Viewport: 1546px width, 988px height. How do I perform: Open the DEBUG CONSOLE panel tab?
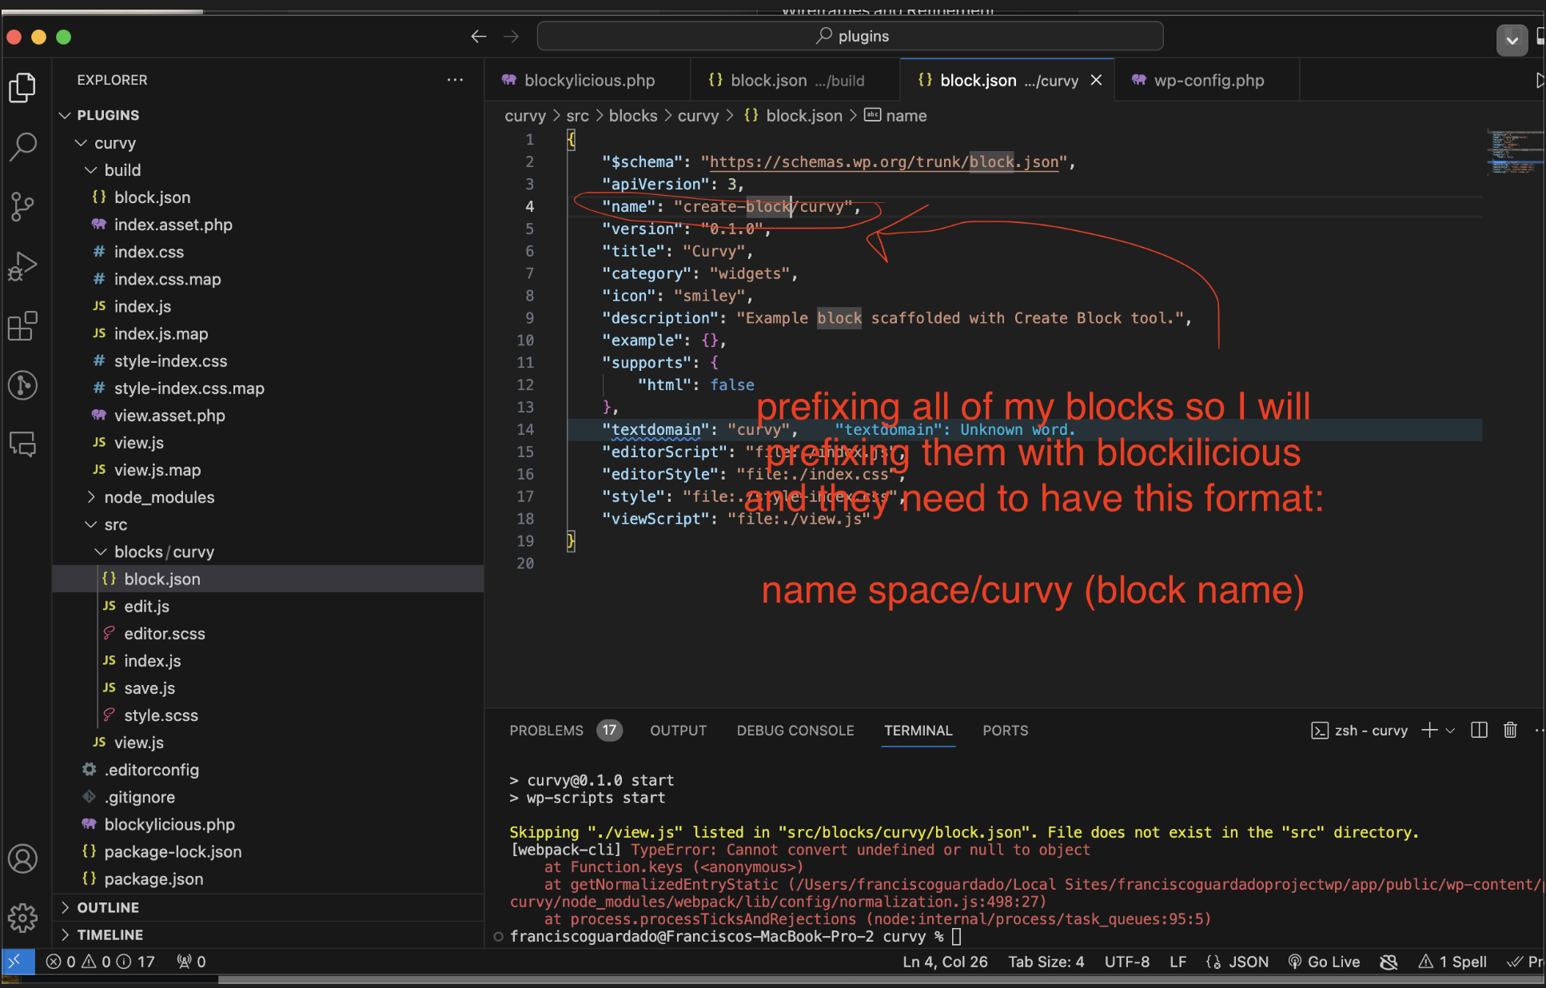795,730
